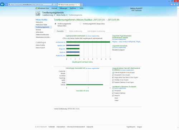Click Családbiztonság breadcrumb link
Screen dimensions: 179x130
click(48, 15)
